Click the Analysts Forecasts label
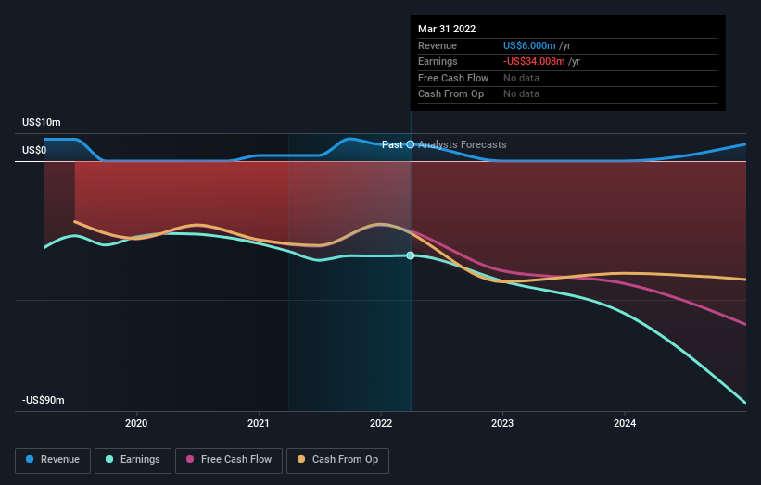The image size is (761, 485). (462, 144)
